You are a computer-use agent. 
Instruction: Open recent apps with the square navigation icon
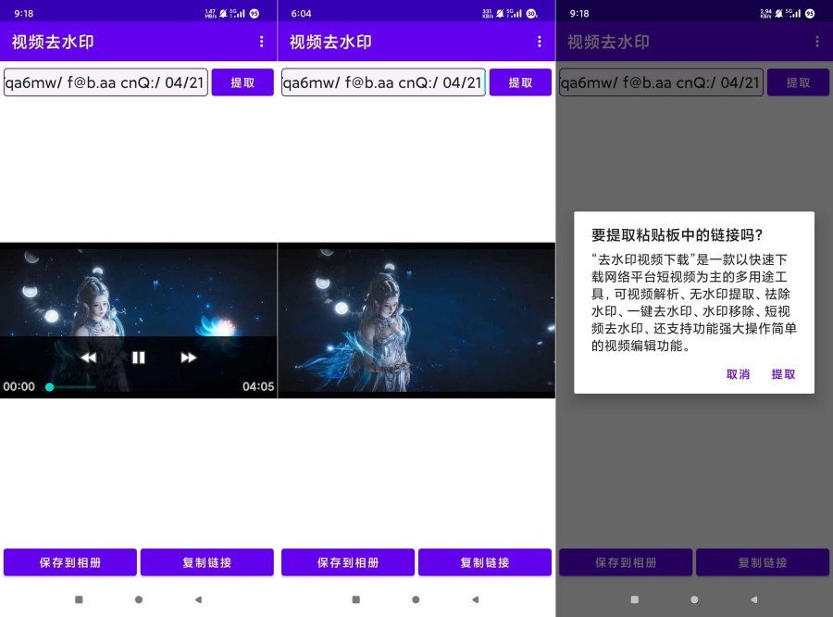pos(81,600)
